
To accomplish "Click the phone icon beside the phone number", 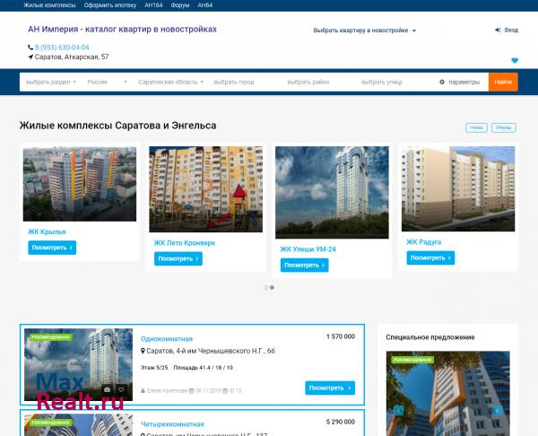I will coord(30,48).
